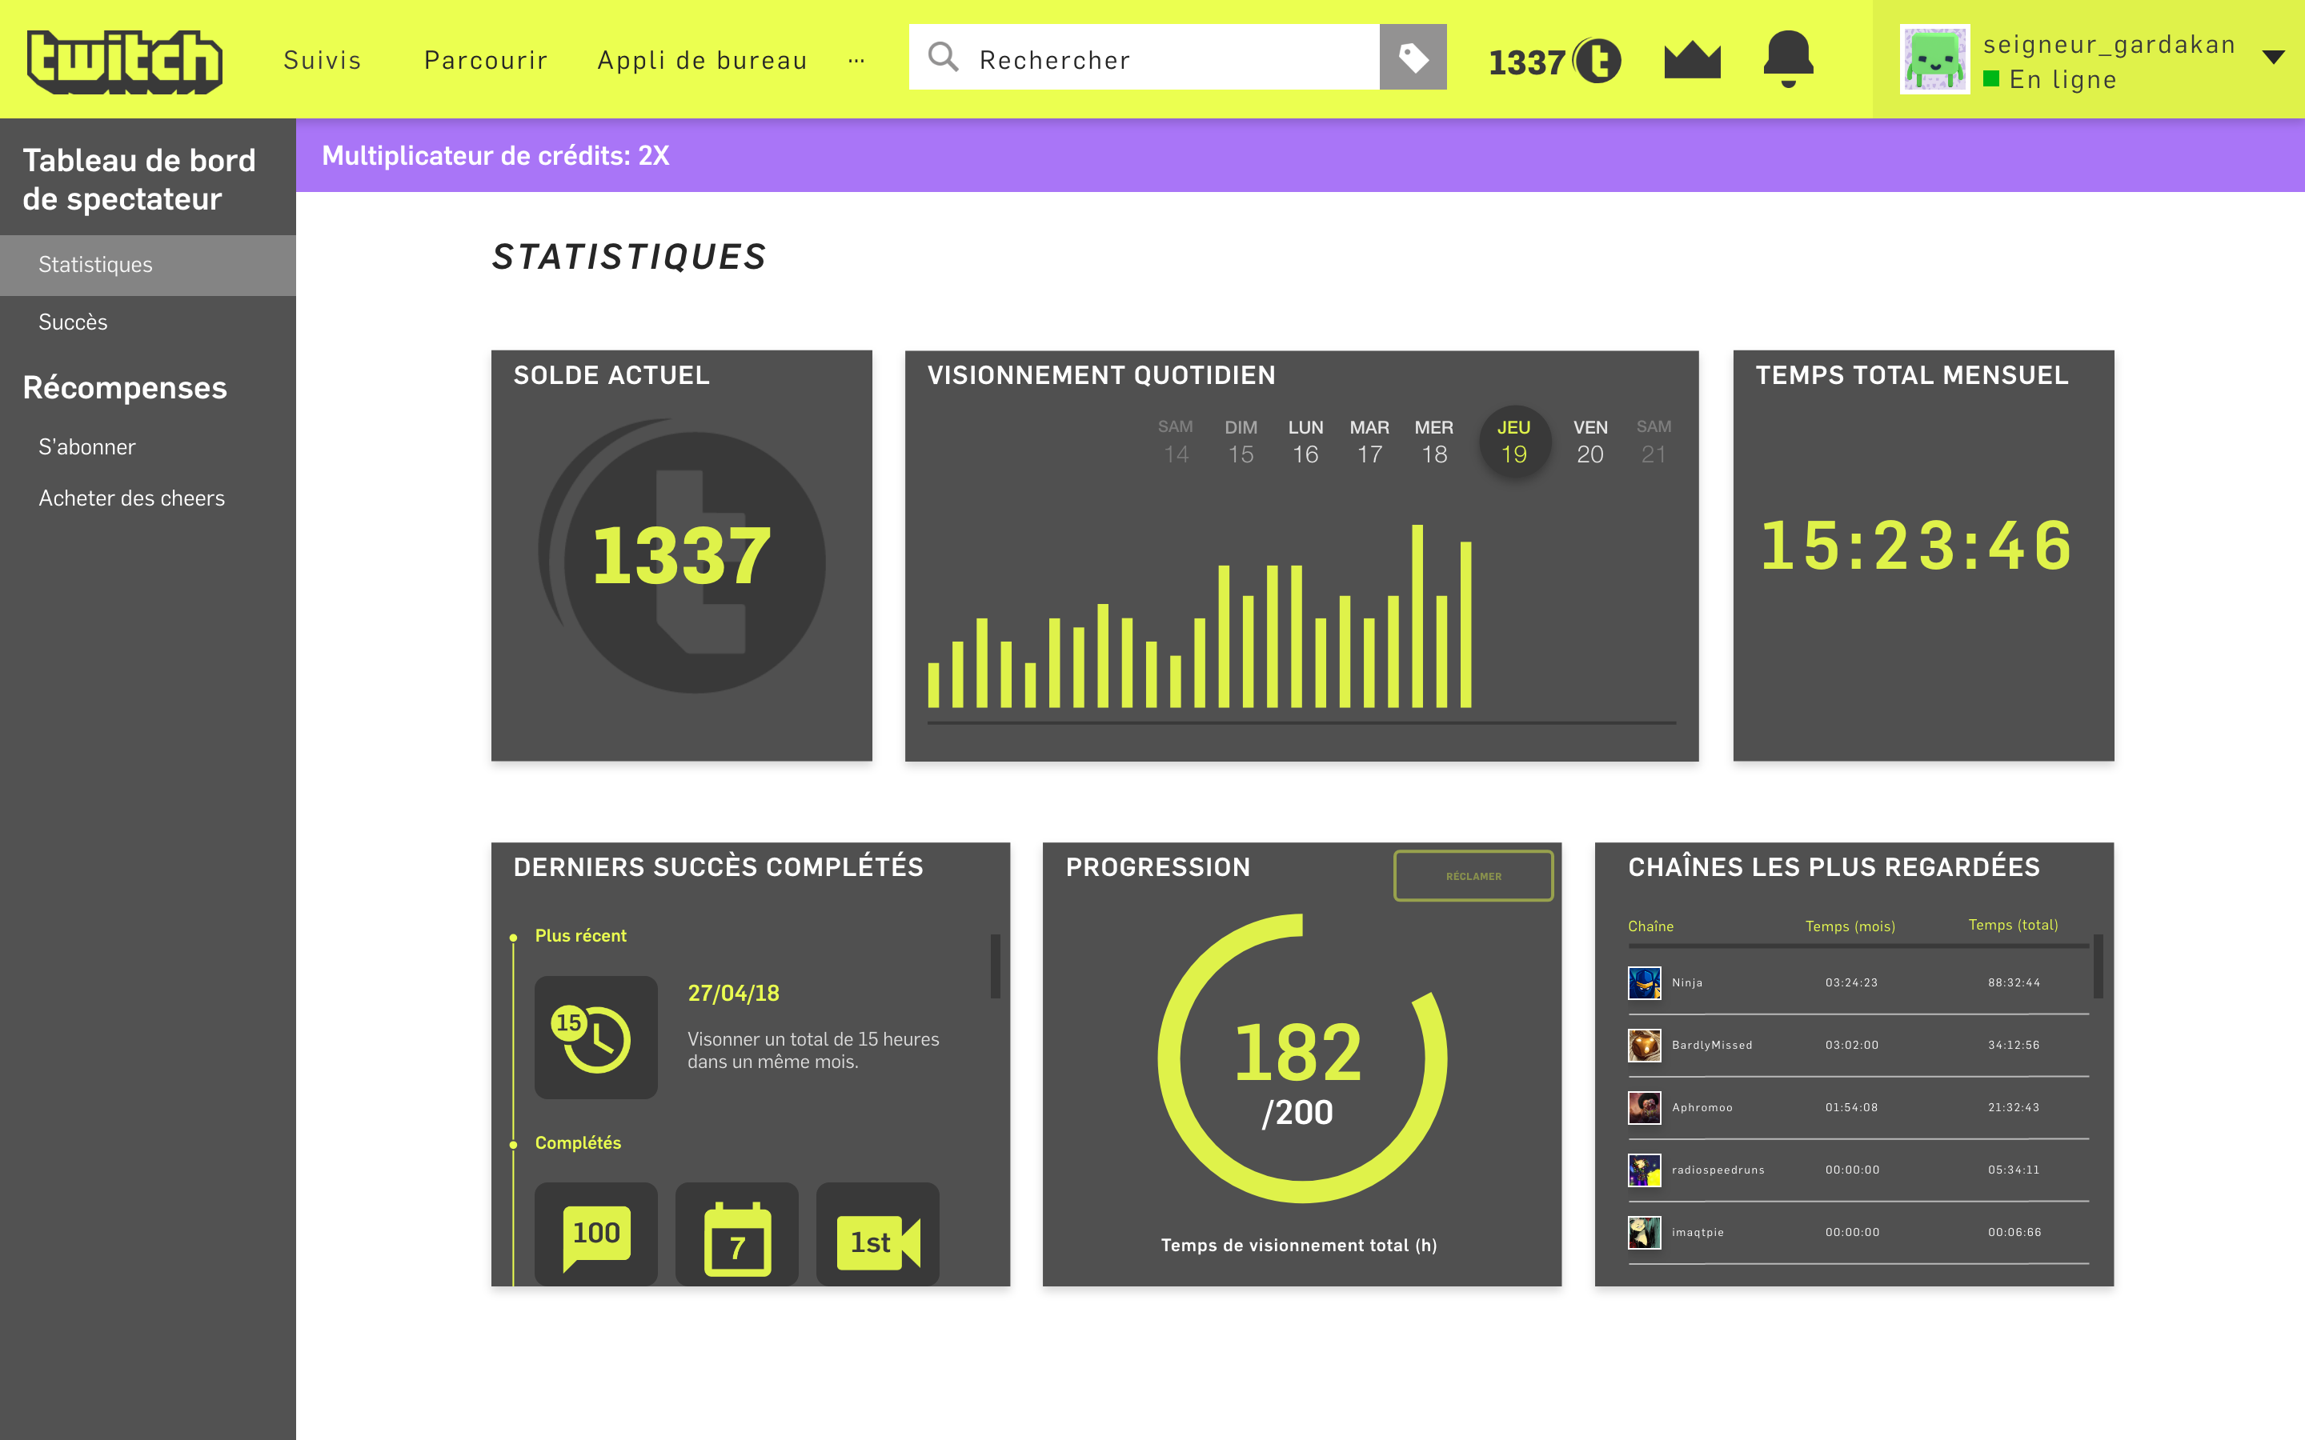Click the 15 hours clock achievement icon

[596, 1037]
